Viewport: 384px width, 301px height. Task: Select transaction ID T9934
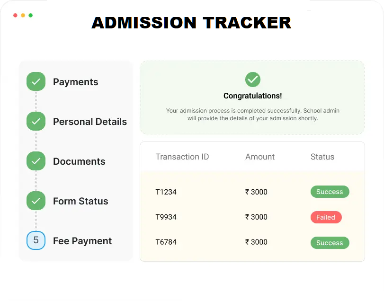[166, 217]
